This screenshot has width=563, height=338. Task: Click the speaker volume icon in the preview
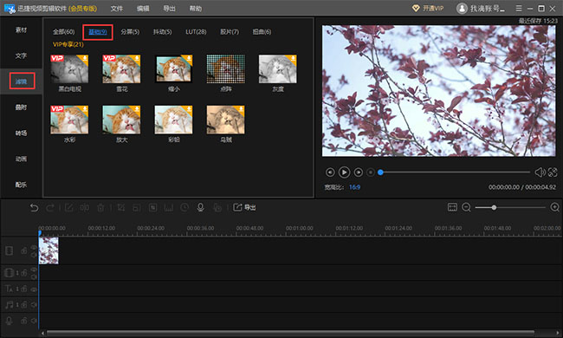pyautogui.click(x=540, y=172)
